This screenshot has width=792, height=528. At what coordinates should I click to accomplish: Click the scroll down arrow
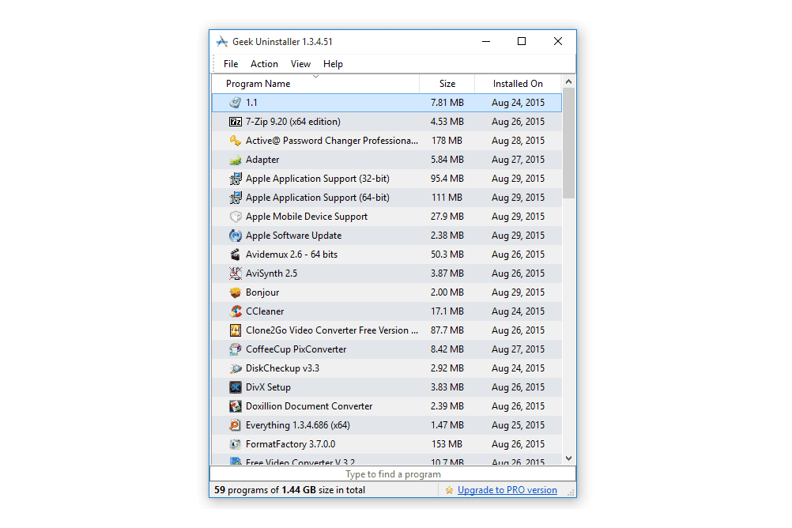pos(568,458)
